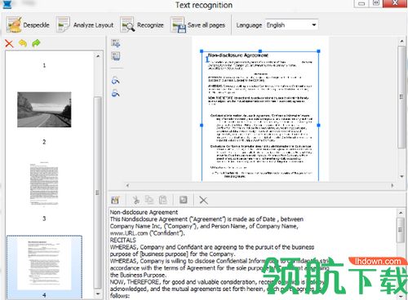Click preview horizontal scroll left arrow
The height and width of the screenshot is (300, 408).
(127, 186)
